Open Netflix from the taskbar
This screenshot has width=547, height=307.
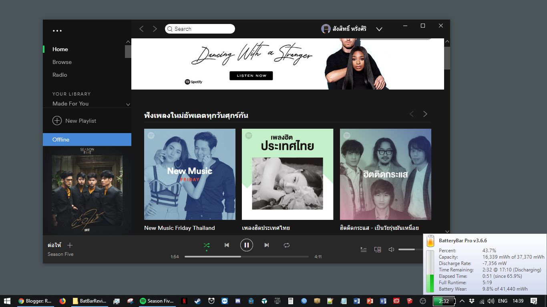point(184,301)
